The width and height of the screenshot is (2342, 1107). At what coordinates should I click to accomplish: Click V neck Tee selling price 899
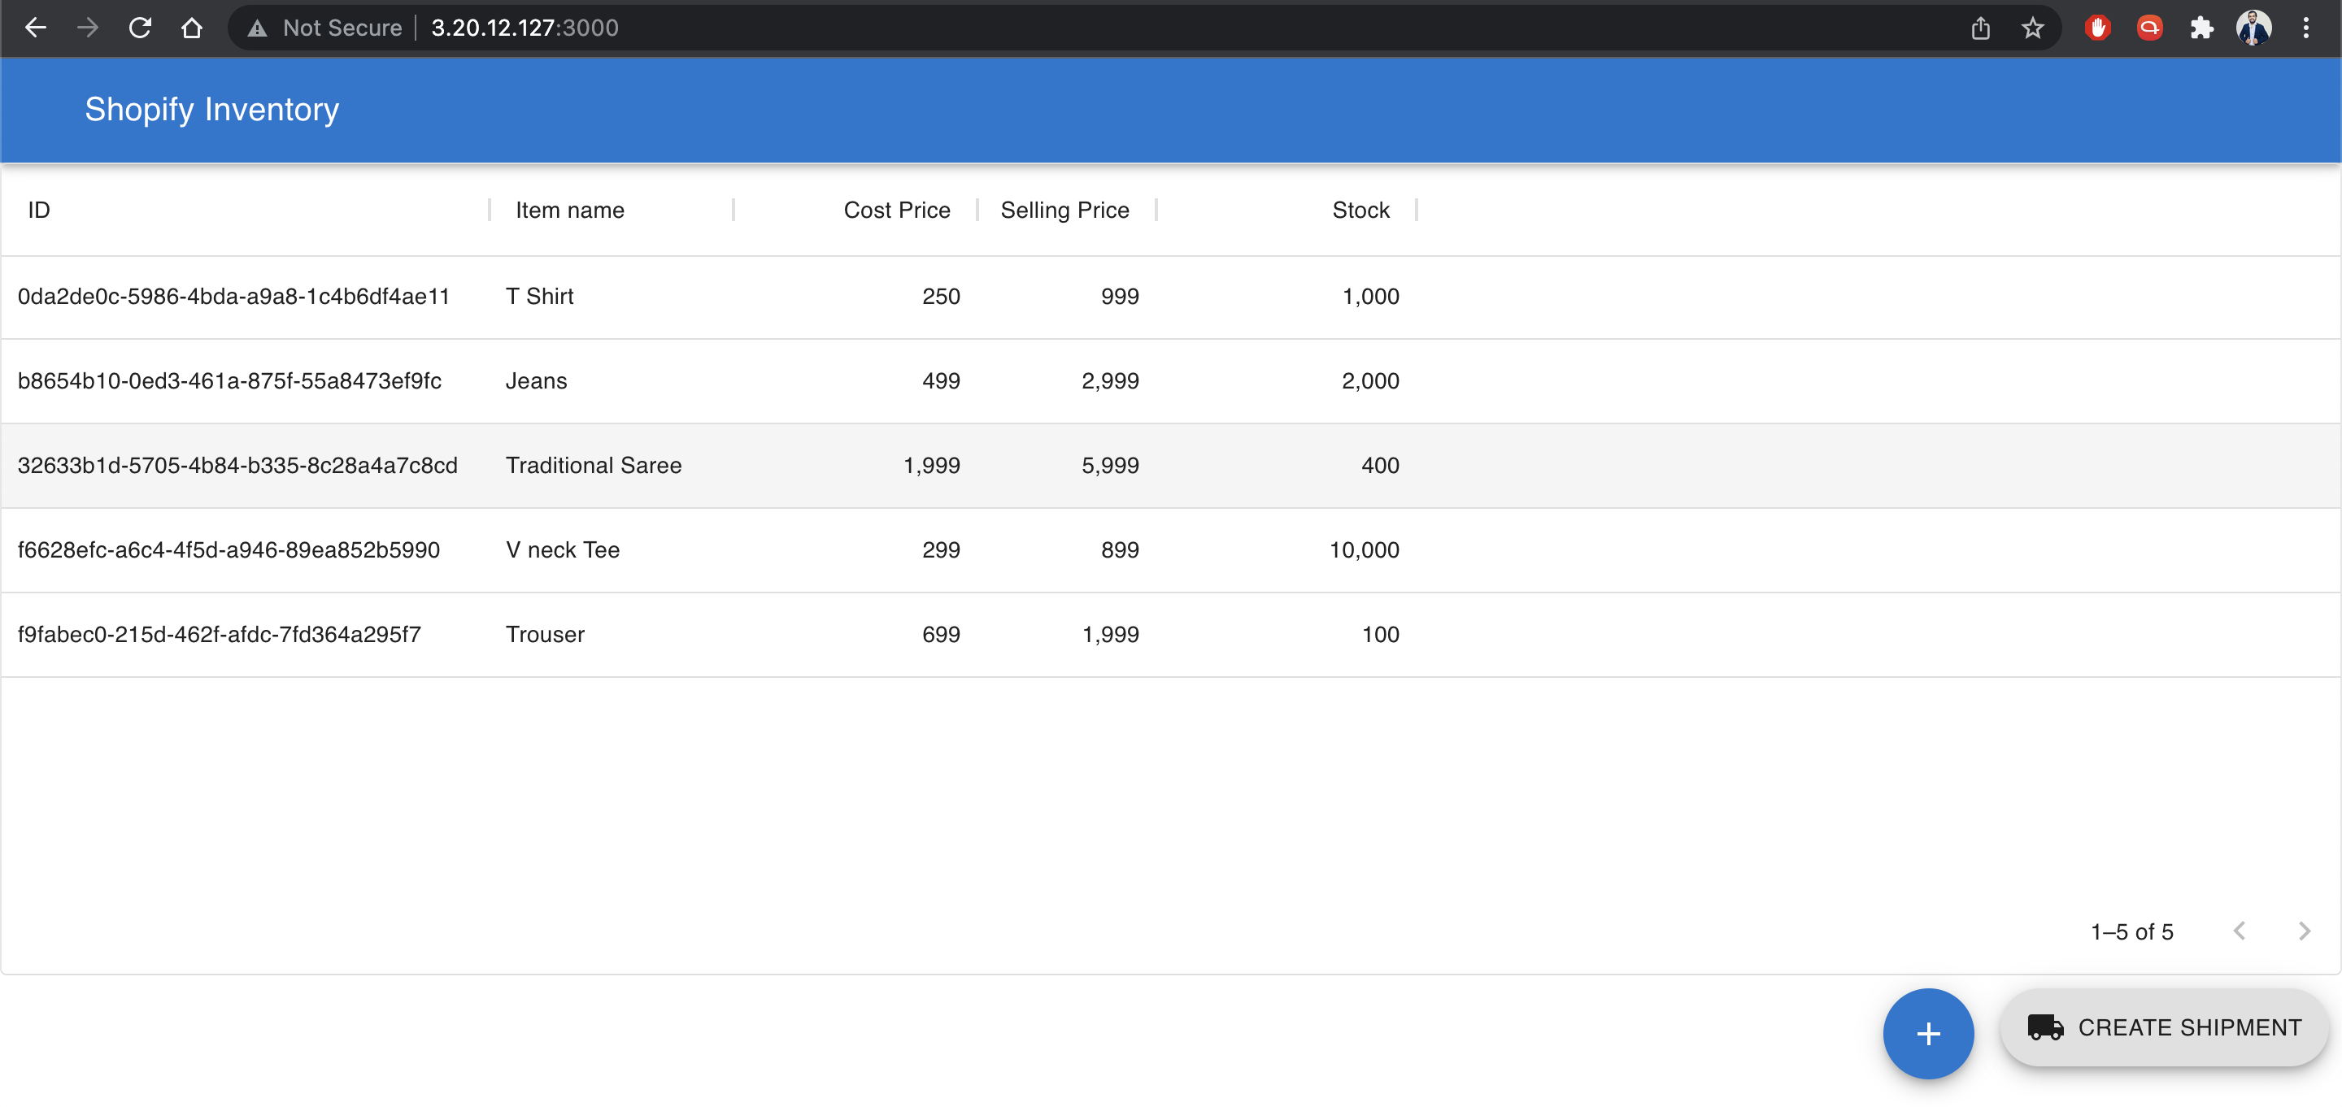(1120, 550)
